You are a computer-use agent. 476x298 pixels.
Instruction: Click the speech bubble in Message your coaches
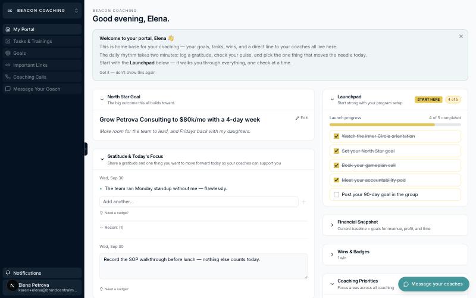[406, 284]
